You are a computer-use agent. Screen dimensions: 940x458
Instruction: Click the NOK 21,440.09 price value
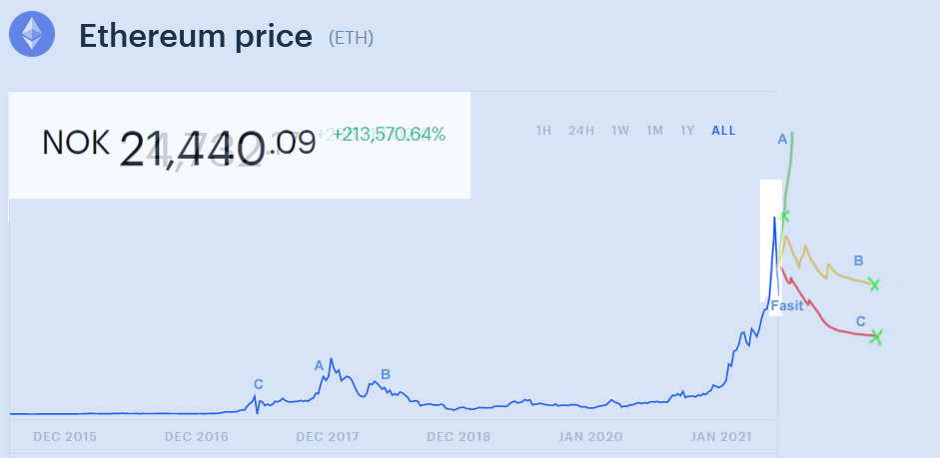[180, 146]
